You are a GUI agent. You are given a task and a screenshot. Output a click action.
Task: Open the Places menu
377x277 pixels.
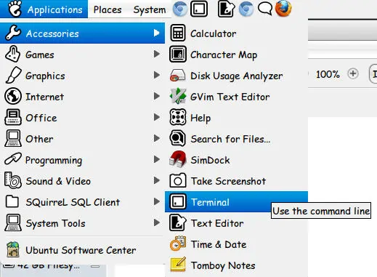pyautogui.click(x=108, y=9)
